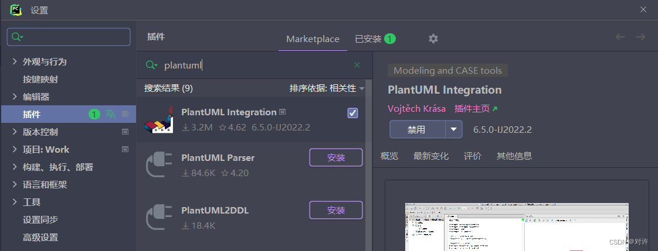Click the 6.5.0-IJ2022.2 version beside 禁用
Screen dimensions: 658x251
point(503,130)
